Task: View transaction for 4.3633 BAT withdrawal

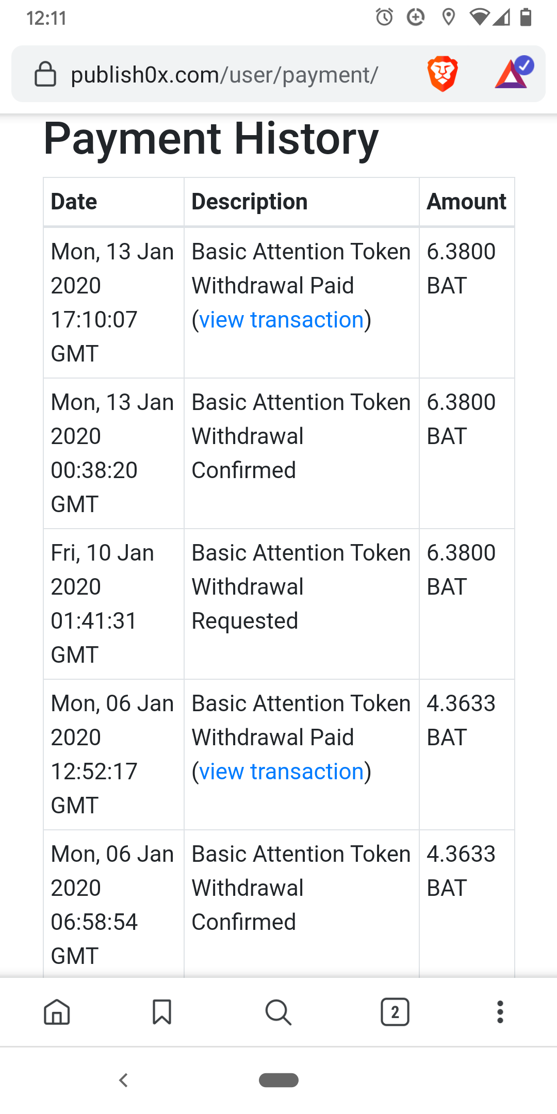Action: (x=282, y=772)
